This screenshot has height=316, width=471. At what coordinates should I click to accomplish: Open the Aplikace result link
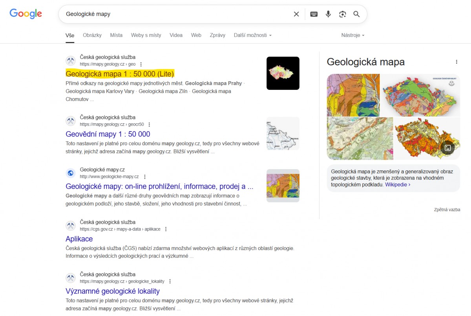point(79,239)
